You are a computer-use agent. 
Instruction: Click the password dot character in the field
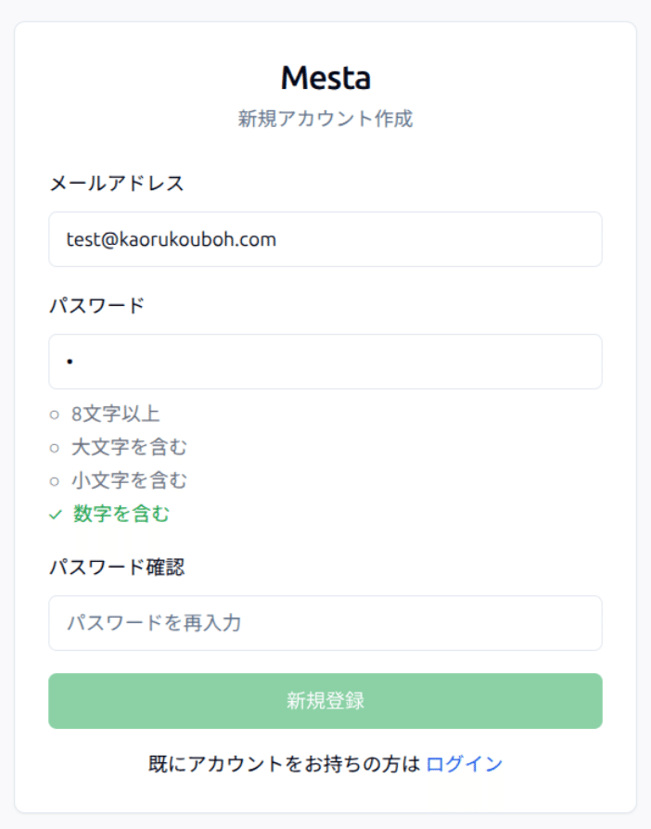70,362
